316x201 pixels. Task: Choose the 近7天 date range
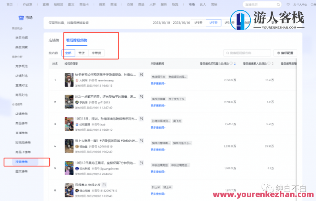(213, 23)
